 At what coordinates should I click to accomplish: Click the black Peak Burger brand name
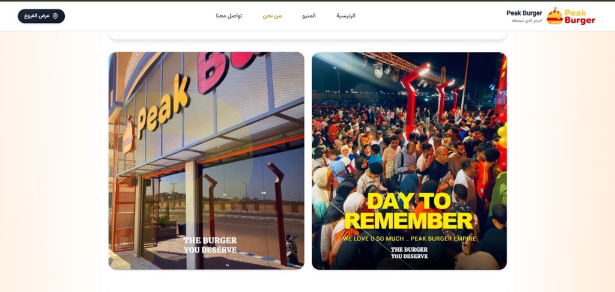pyautogui.click(x=524, y=13)
